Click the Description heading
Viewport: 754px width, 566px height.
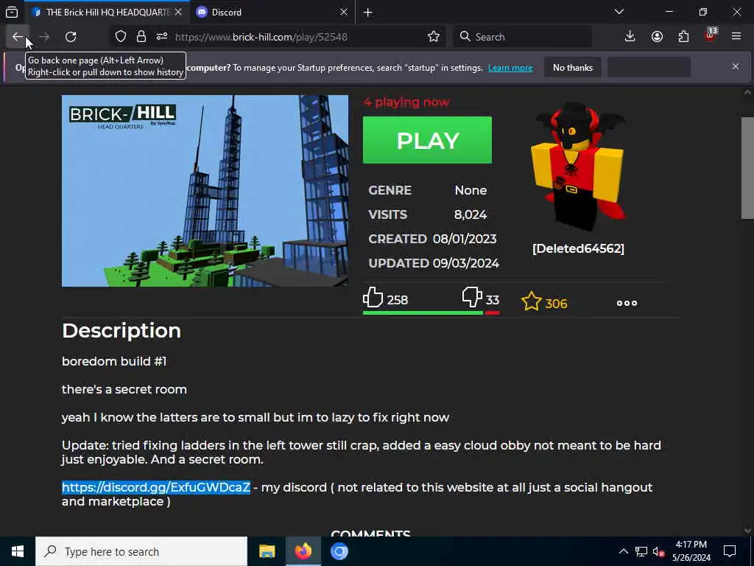coord(121,331)
